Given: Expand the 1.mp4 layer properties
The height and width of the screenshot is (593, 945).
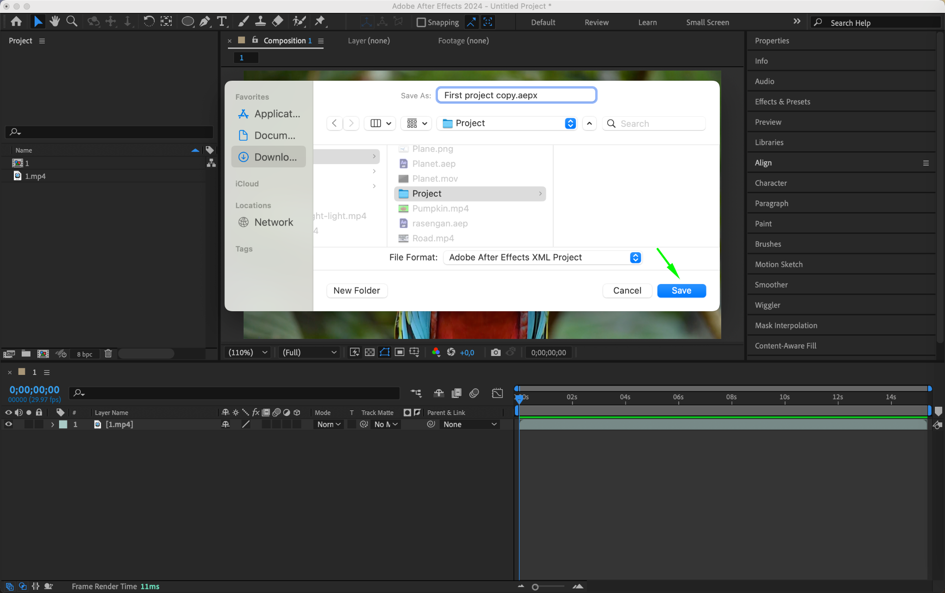Looking at the screenshot, I should click(53, 424).
